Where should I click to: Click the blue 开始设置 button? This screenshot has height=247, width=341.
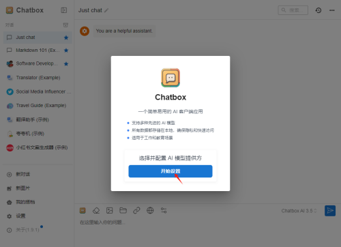coord(170,171)
